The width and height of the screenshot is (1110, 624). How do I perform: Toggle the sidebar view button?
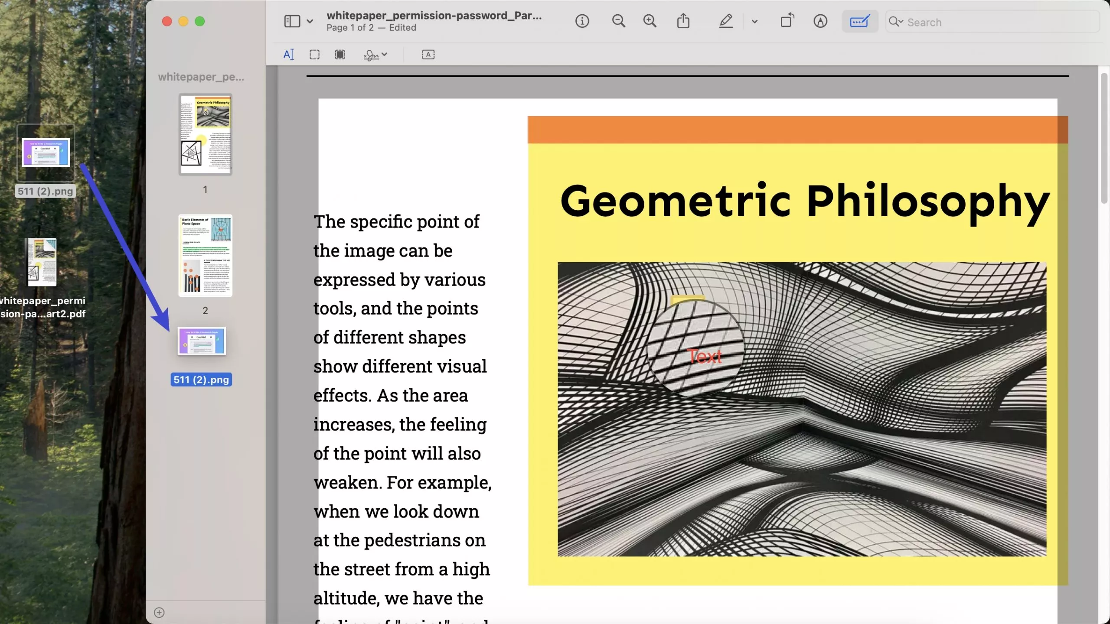[292, 21]
